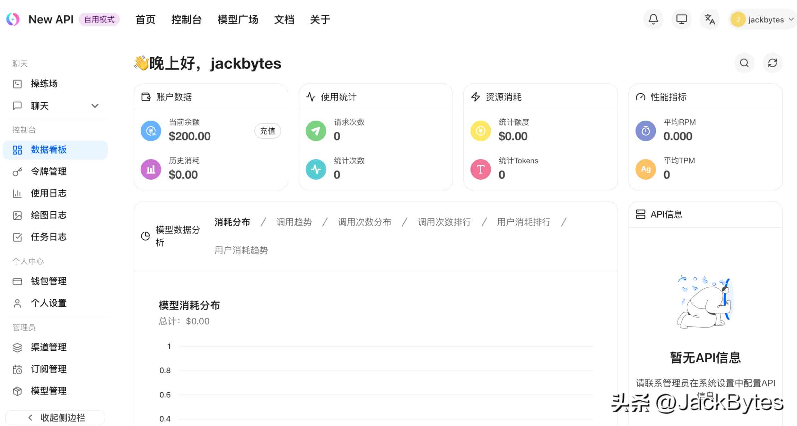Open 任务日志 task logs
The height and width of the screenshot is (426, 797).
click(55, 237)
